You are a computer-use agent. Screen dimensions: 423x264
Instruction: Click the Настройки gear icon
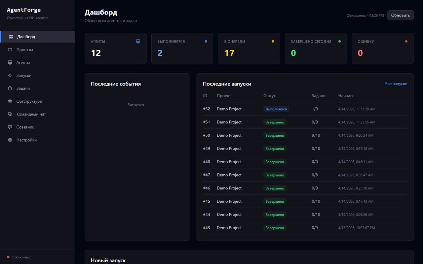click(10, 140)
